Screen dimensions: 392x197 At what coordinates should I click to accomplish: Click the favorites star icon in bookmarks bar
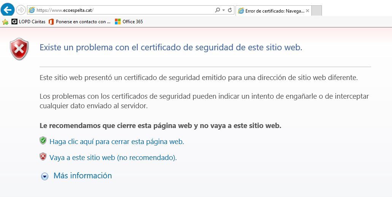(x=5, y=22)
